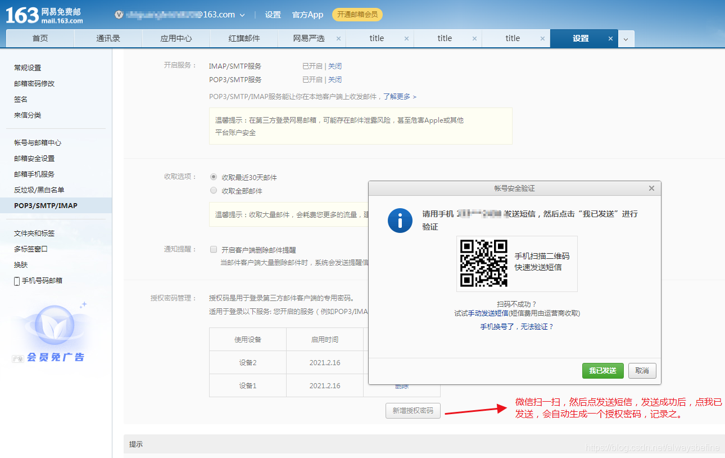Close the active 设置 tab
Image resolution: width=725 pixels, height=458 pixels.
610,39
